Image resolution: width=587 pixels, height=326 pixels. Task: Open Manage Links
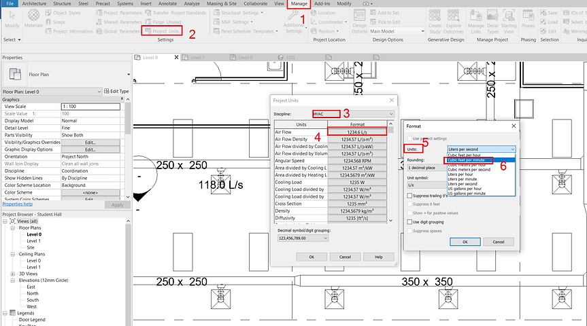[x=476, y=22]
